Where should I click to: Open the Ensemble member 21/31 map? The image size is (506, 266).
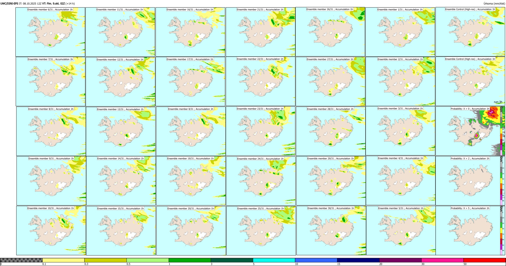coord(260,32)
